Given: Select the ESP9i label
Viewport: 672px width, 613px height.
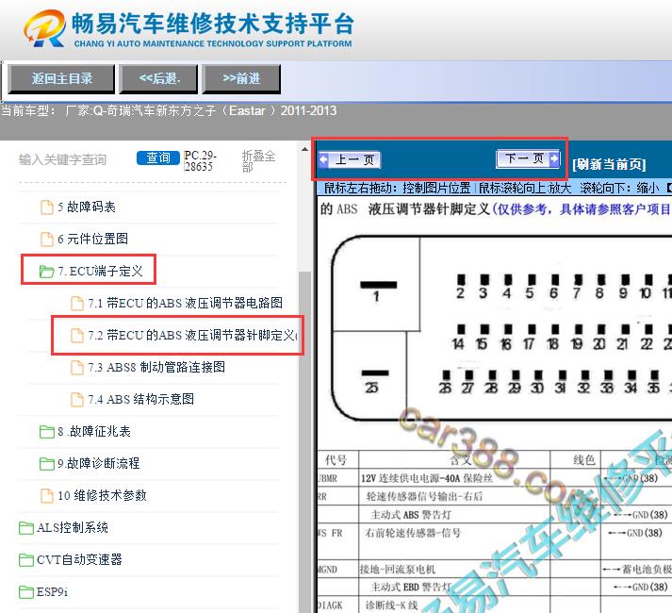Looking at the screenshot, I should coord(52,592).
